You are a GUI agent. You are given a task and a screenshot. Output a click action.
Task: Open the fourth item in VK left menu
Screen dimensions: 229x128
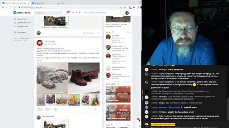20,32
